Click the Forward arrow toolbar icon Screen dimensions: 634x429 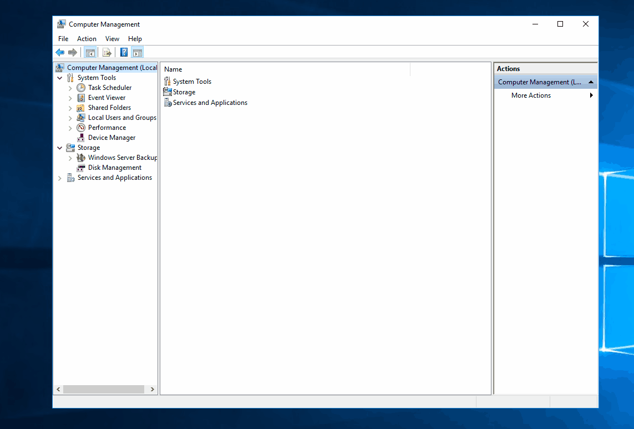click(x=73, y=52)
